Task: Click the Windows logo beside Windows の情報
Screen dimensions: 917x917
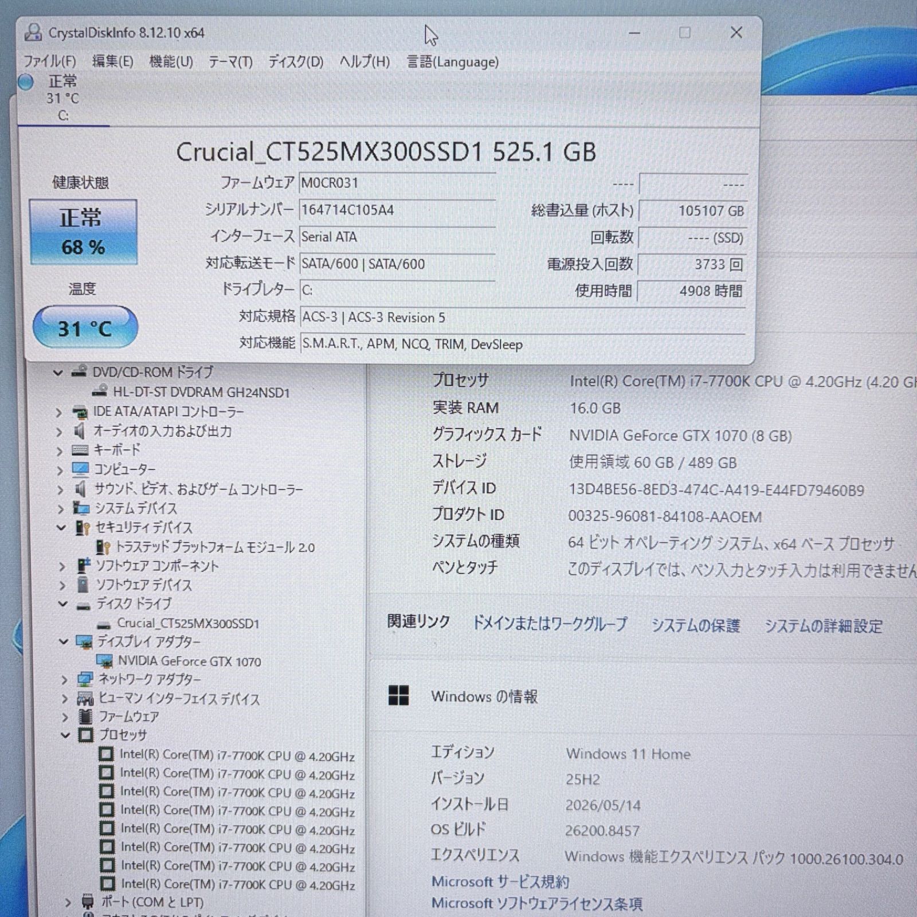Action: click(398, 696)
